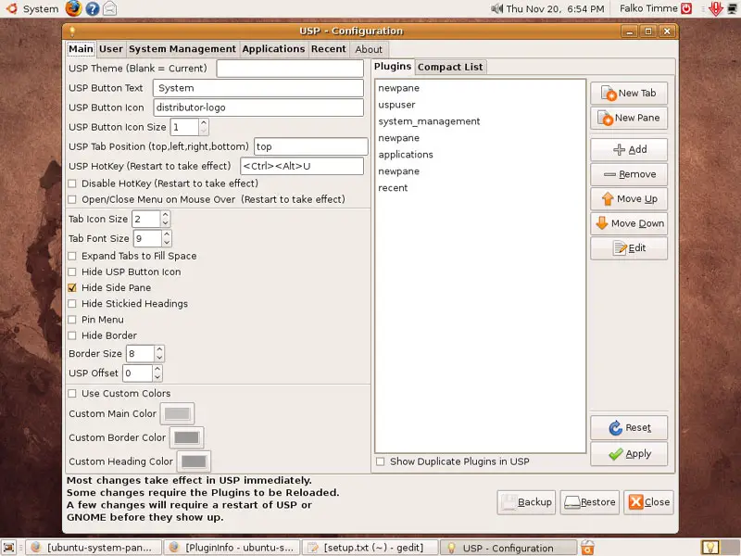Image resolution: width=741 pixels, height=556 pixels.
Task: Launch Firefox from the top panel
Action: point(73,8)
